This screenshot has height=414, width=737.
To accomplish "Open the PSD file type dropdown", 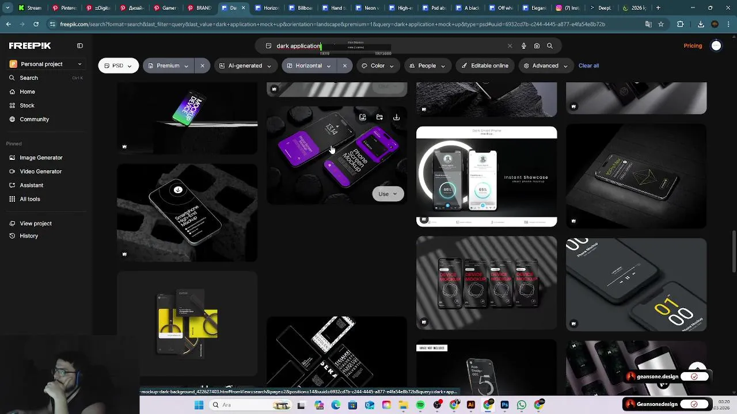I will tap(118, 66).
